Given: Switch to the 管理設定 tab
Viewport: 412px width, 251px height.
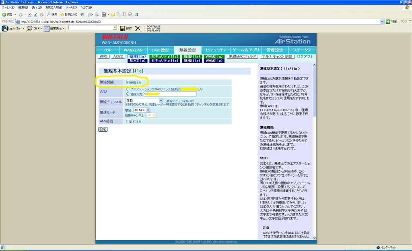Looking at the screenshot, I should pyautogui.click(x=274, y=50).
